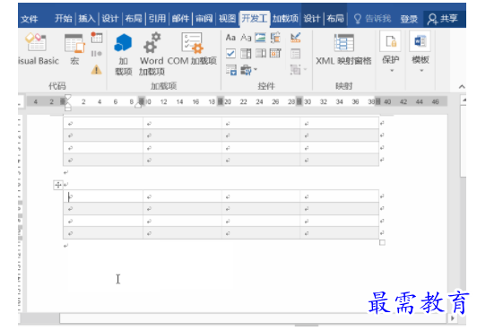Click the first-line indent marker on ruler

tap(68, 97)
